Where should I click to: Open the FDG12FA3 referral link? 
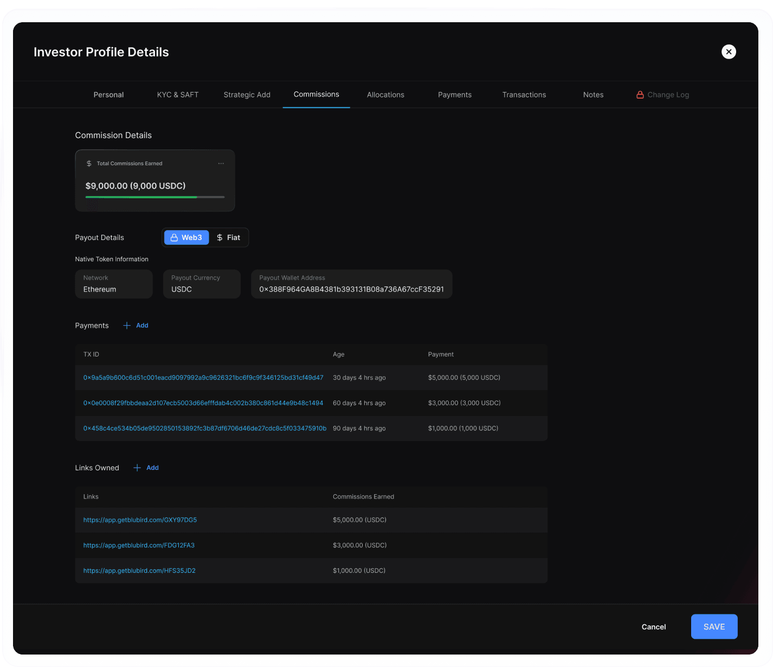(139, 546)
